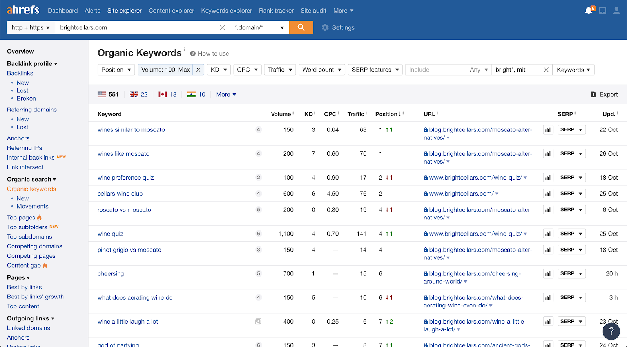This screenshot has width=627, height=347.
Task: Sort the table by Volume column
Action: coord(281,114)
